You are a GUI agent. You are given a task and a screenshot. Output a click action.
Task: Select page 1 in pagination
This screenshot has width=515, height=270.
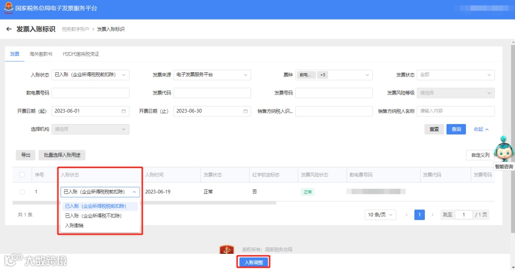(x=420, y=215)
